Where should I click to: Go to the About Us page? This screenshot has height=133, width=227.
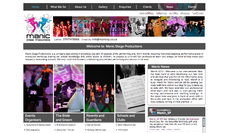[x=81, y=7]
